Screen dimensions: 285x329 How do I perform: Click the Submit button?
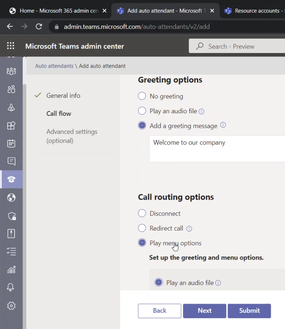(249, 311)
